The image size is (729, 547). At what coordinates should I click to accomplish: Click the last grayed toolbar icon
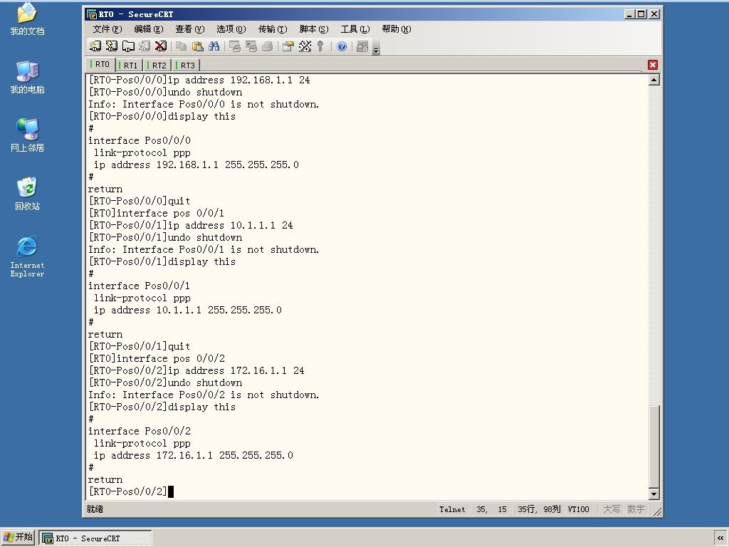click(362, 46)
